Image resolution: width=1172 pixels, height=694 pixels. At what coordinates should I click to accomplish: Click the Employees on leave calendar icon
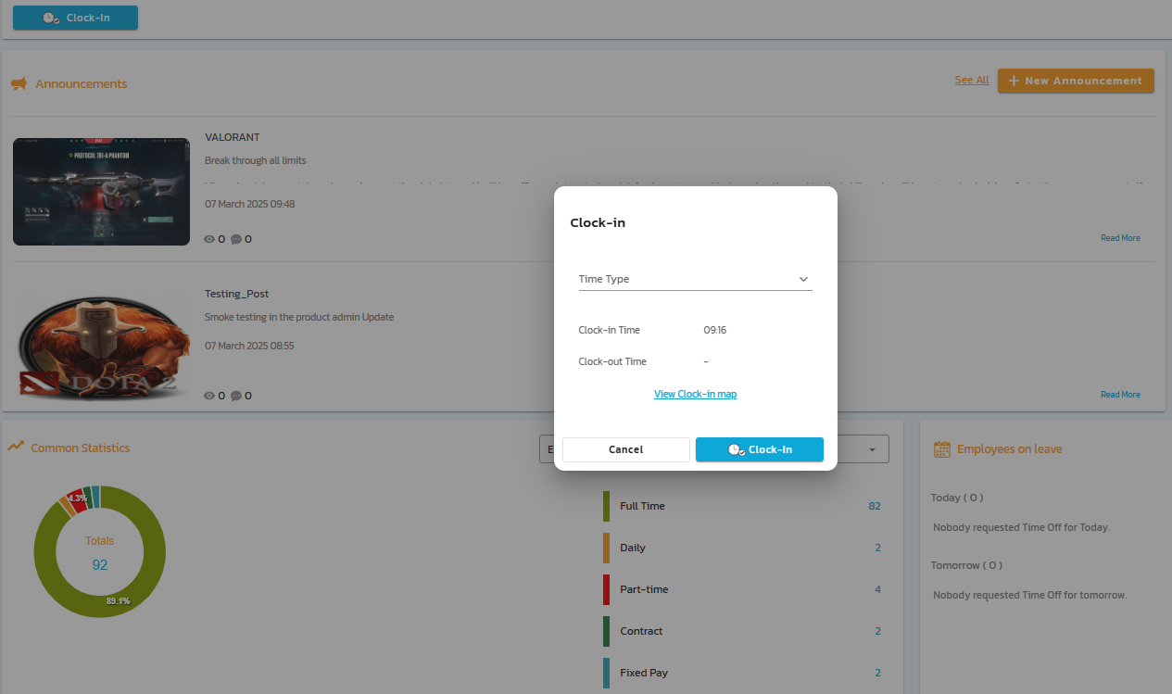click(941, 449)
